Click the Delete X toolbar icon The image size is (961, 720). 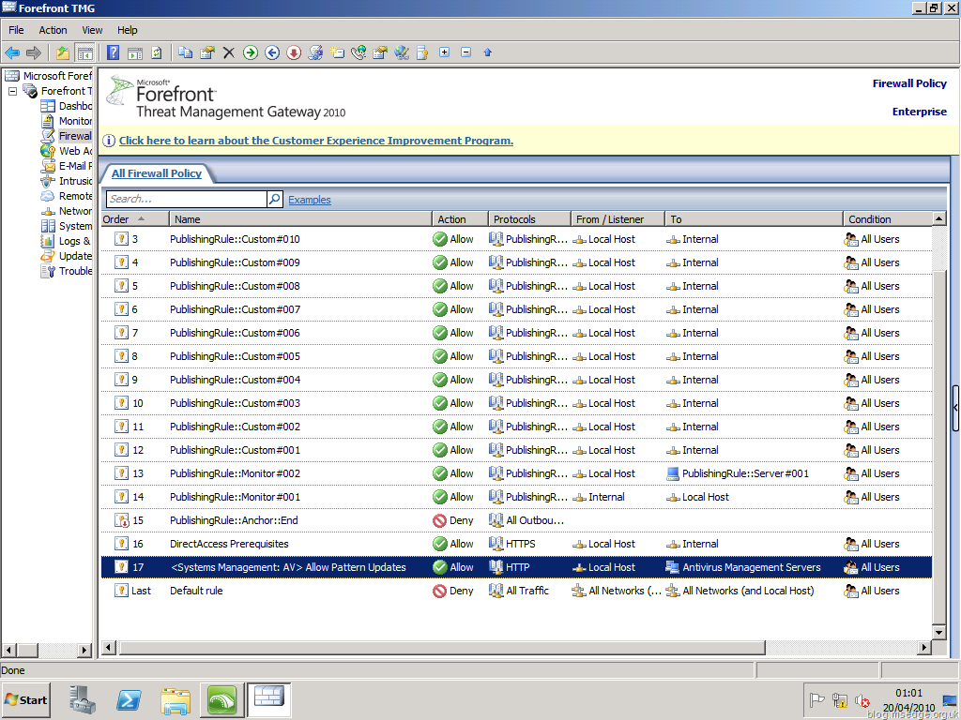click(229, 52)
